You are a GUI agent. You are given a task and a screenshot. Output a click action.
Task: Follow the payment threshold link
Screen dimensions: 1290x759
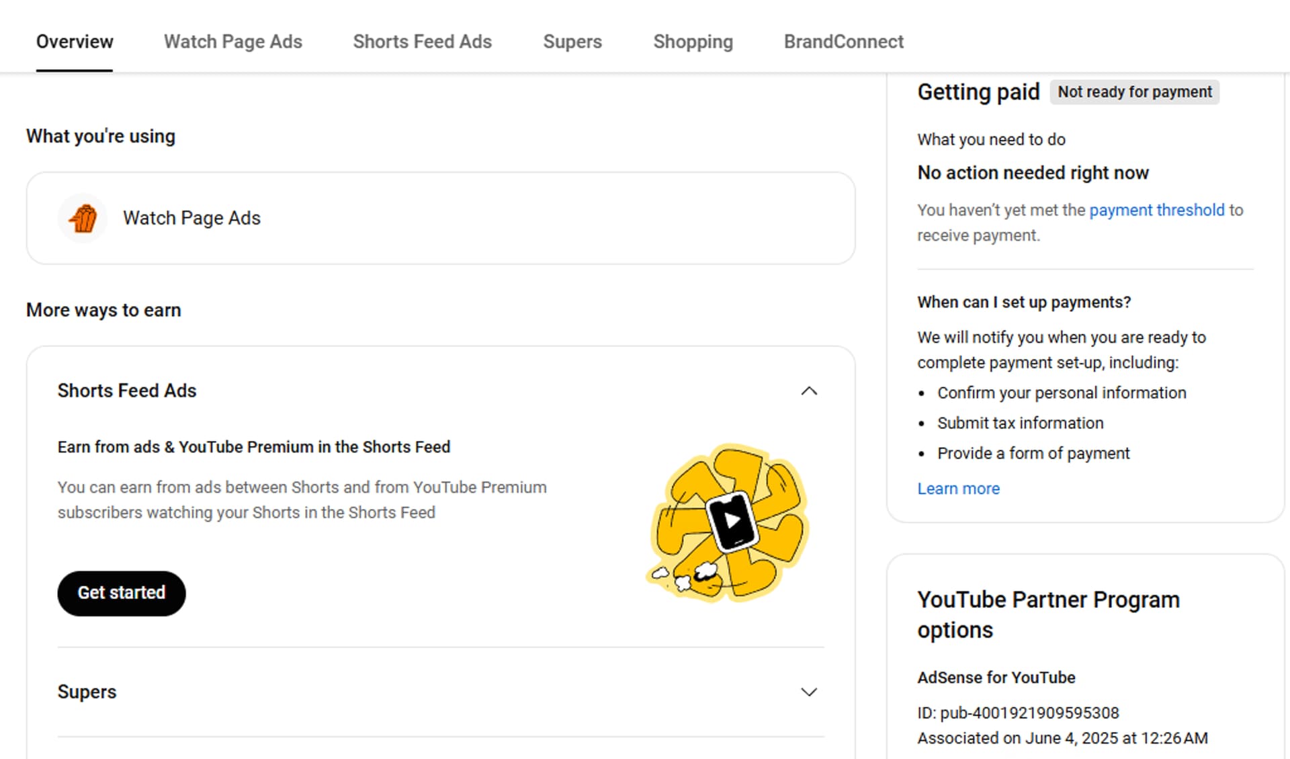pos(1156,210)
